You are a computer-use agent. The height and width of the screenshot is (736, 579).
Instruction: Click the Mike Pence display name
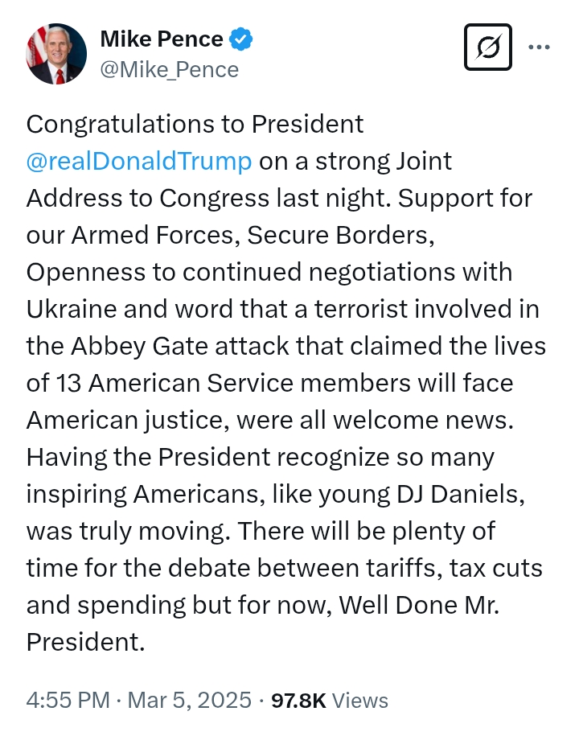(x=162, y=38)
